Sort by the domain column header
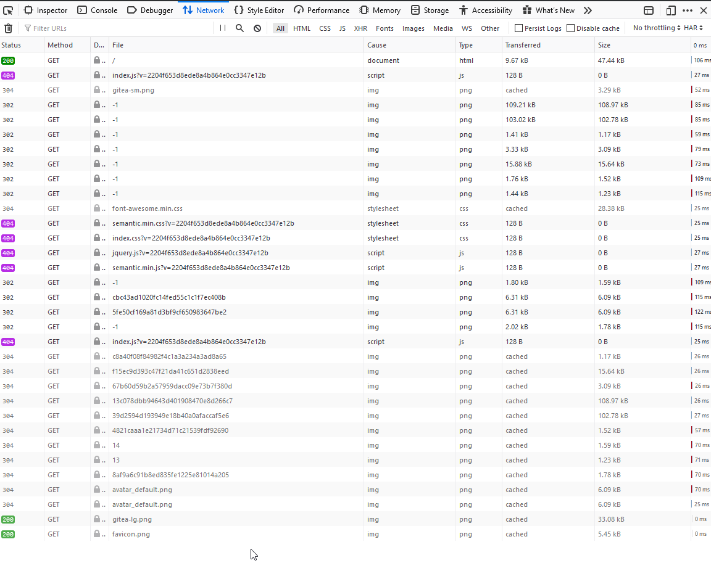 [x=100, y=45]
